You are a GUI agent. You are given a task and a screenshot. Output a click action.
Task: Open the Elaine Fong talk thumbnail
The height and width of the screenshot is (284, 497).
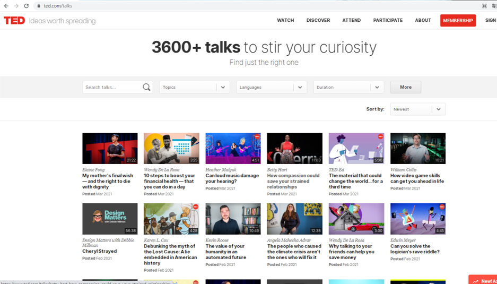click(110, 148)
